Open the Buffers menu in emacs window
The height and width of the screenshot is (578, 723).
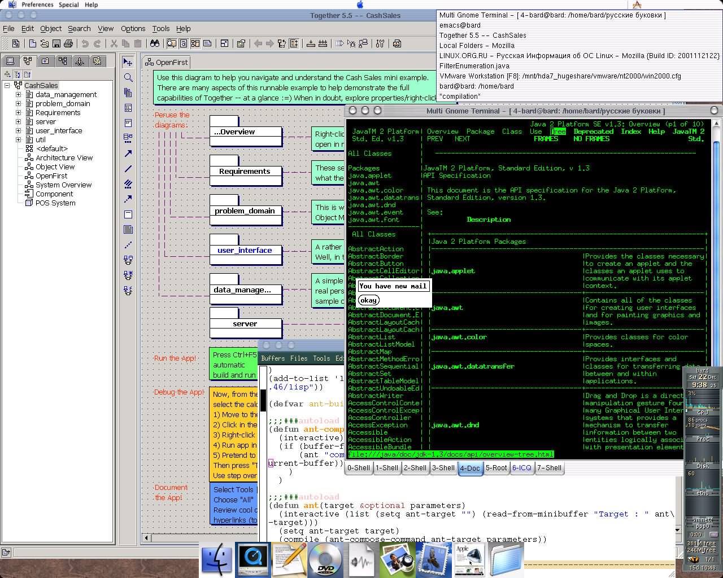click(273, 358)
